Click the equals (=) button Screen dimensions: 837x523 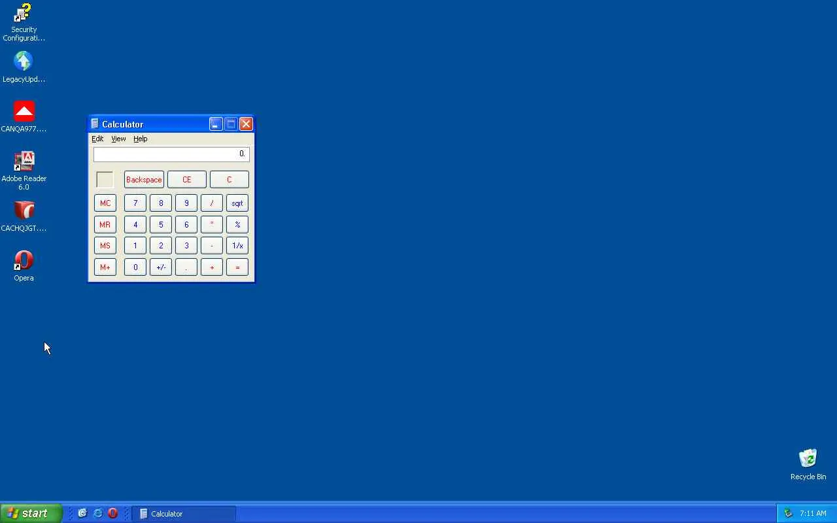point(237,267)
